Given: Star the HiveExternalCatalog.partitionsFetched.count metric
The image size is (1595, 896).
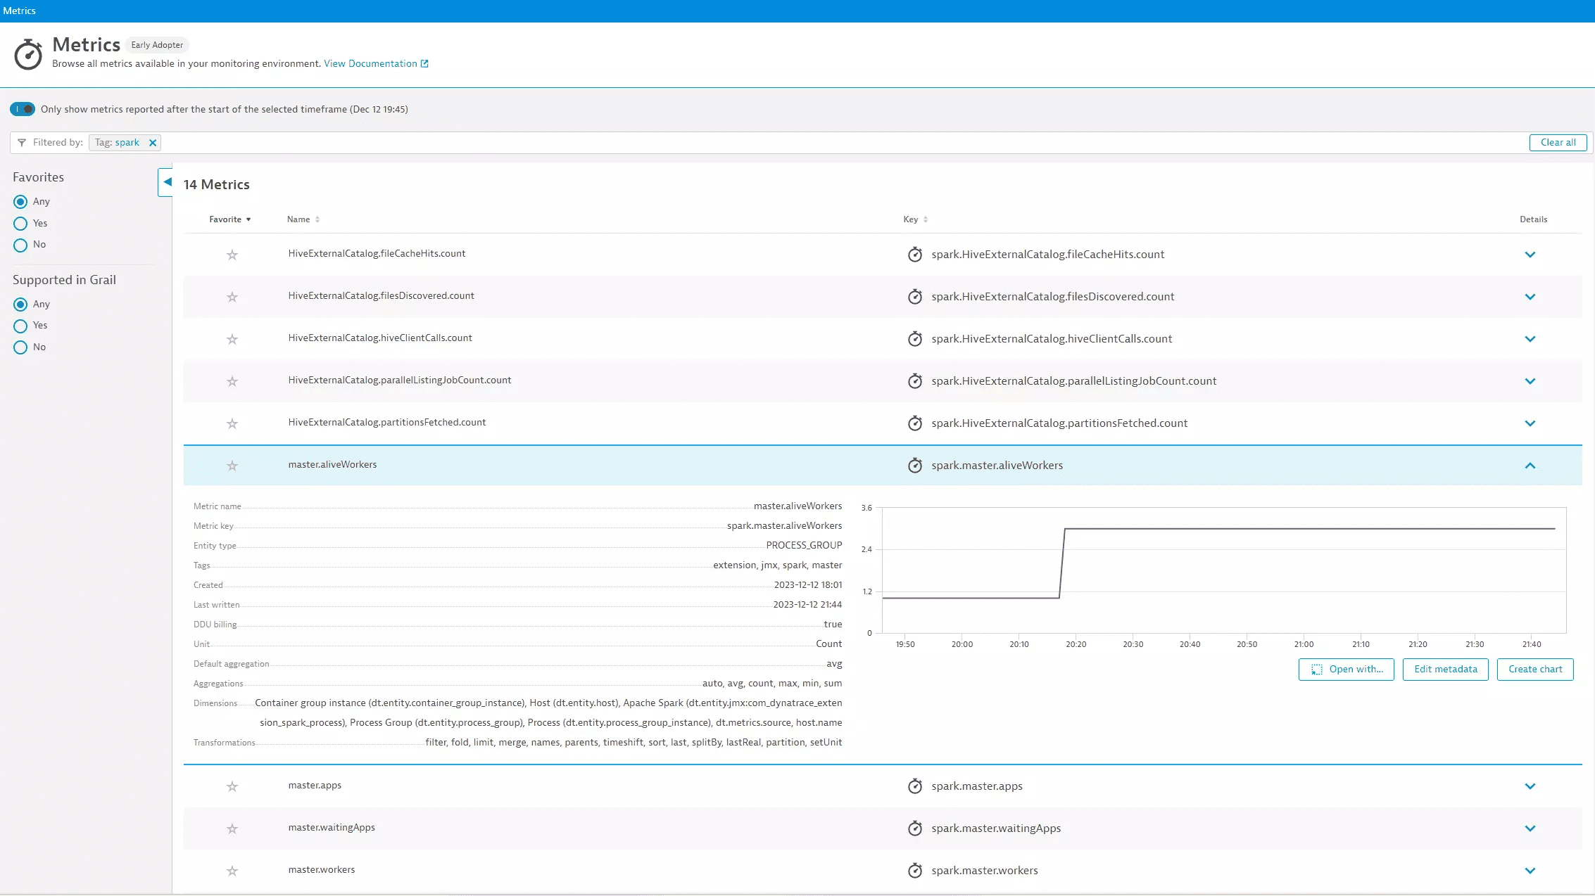Looking at the screenshot, I should point(232,423).
